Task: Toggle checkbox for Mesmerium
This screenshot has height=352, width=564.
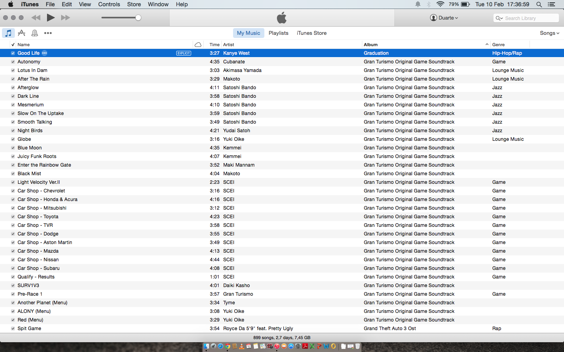Action: [13, 105]
